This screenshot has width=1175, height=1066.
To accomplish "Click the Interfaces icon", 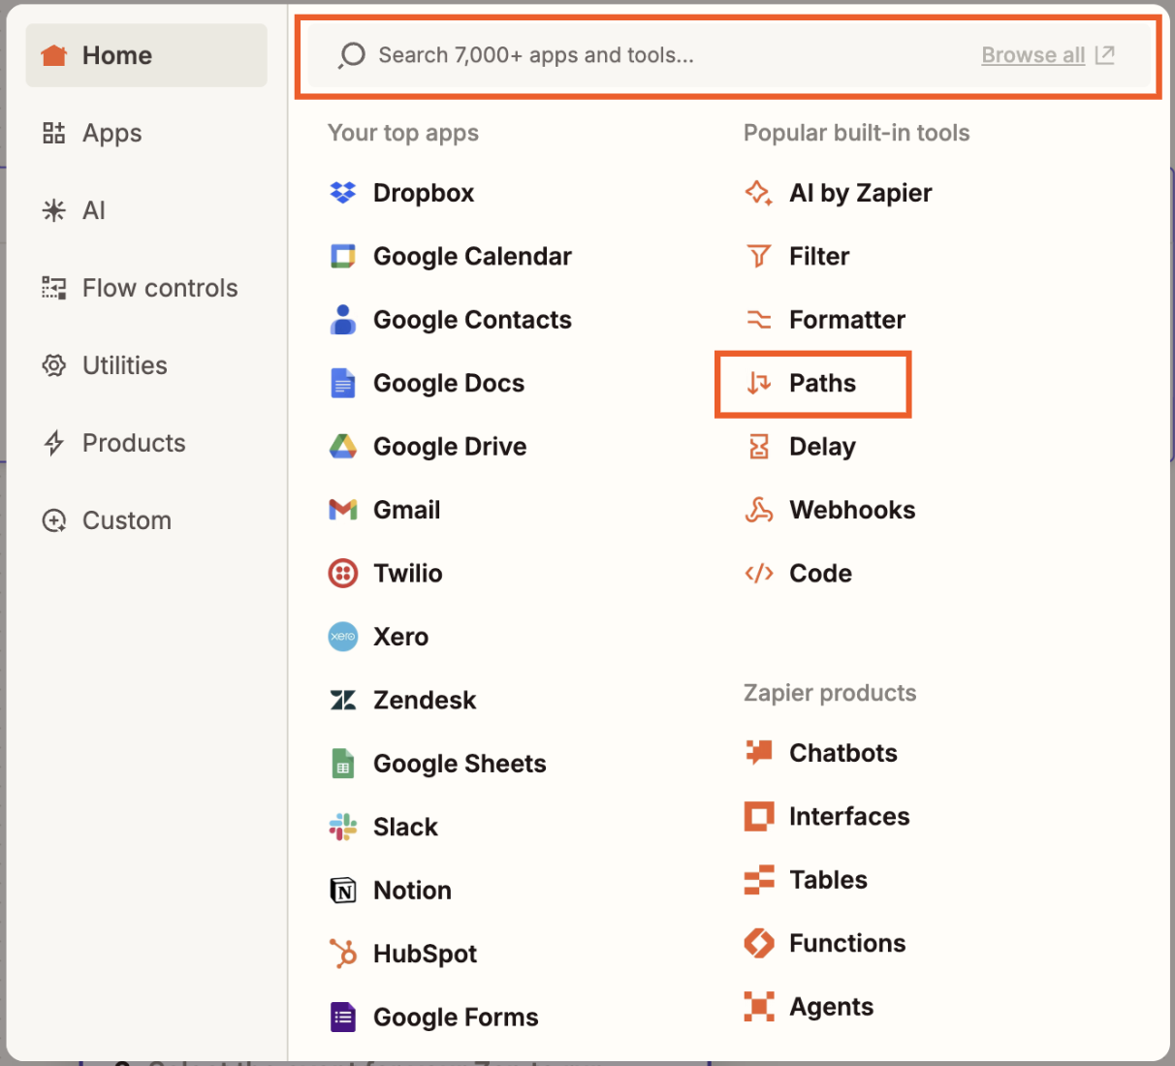I will 759,816.
